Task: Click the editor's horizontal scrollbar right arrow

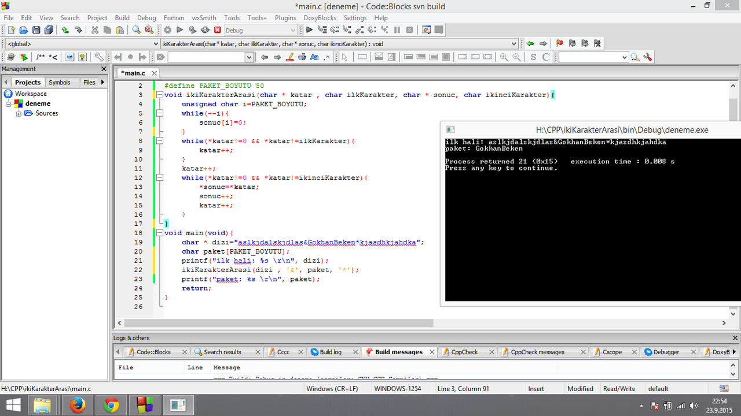Action: (x=724, y=324)
